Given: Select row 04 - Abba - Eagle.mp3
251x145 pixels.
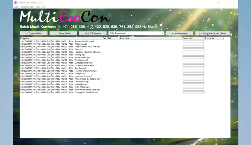Looking at the screenshot, I should point(52,49).
